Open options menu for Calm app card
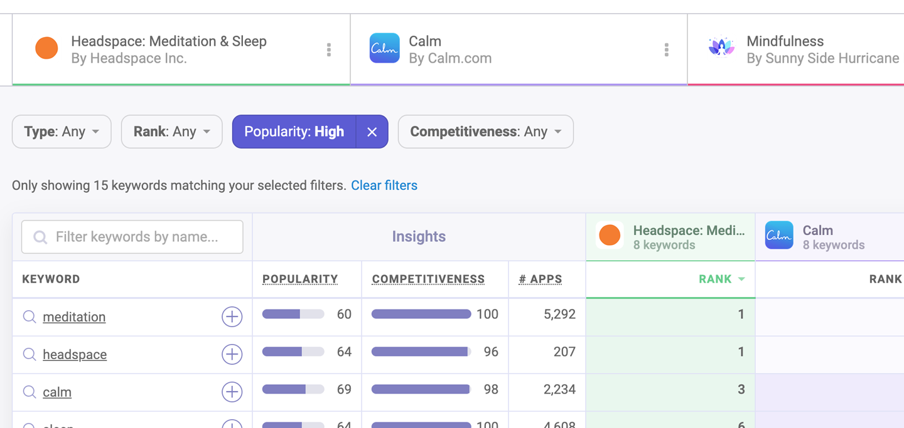The height and width of the screenshot is (428, 904). click(x=667, y=50)
